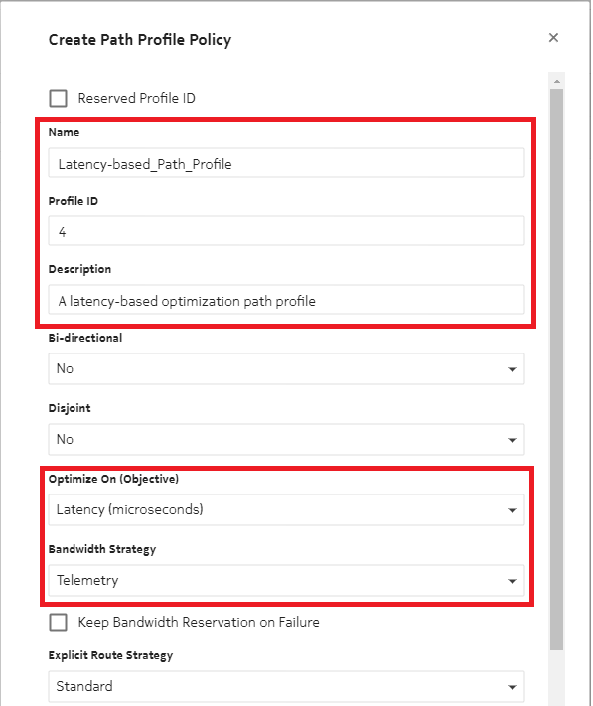Click the Profile ID input field
Viewport: 593px width, 706px height.
[286, 231]
